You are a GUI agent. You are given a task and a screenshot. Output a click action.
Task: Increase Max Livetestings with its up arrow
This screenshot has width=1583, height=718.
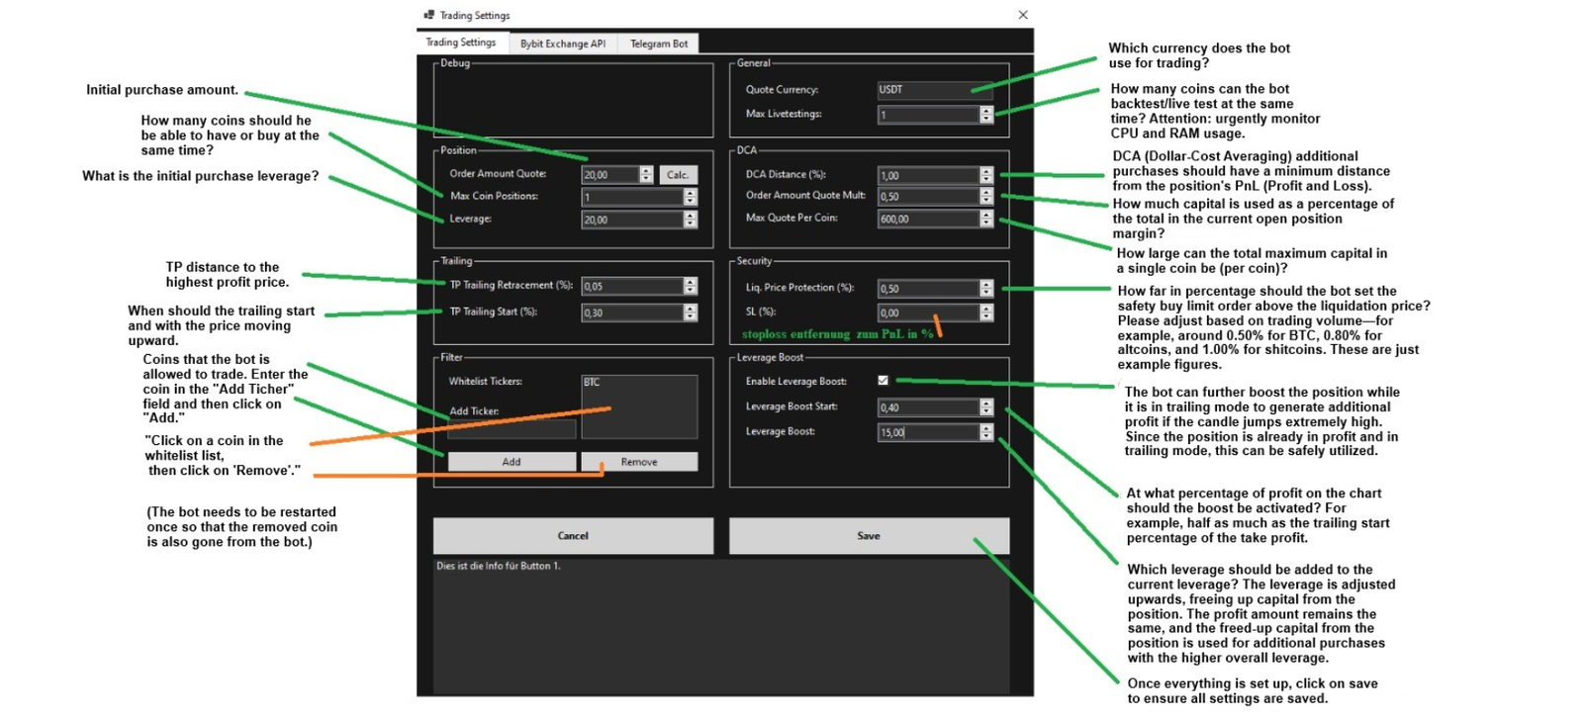point(986,111)
